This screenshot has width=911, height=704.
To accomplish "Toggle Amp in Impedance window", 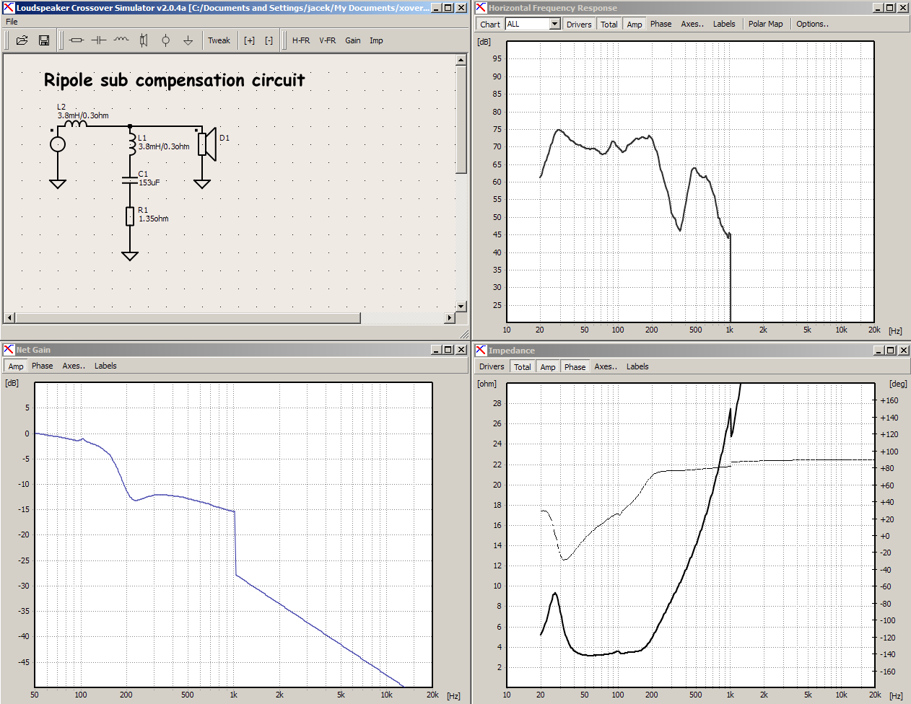I will click(548, 366).
